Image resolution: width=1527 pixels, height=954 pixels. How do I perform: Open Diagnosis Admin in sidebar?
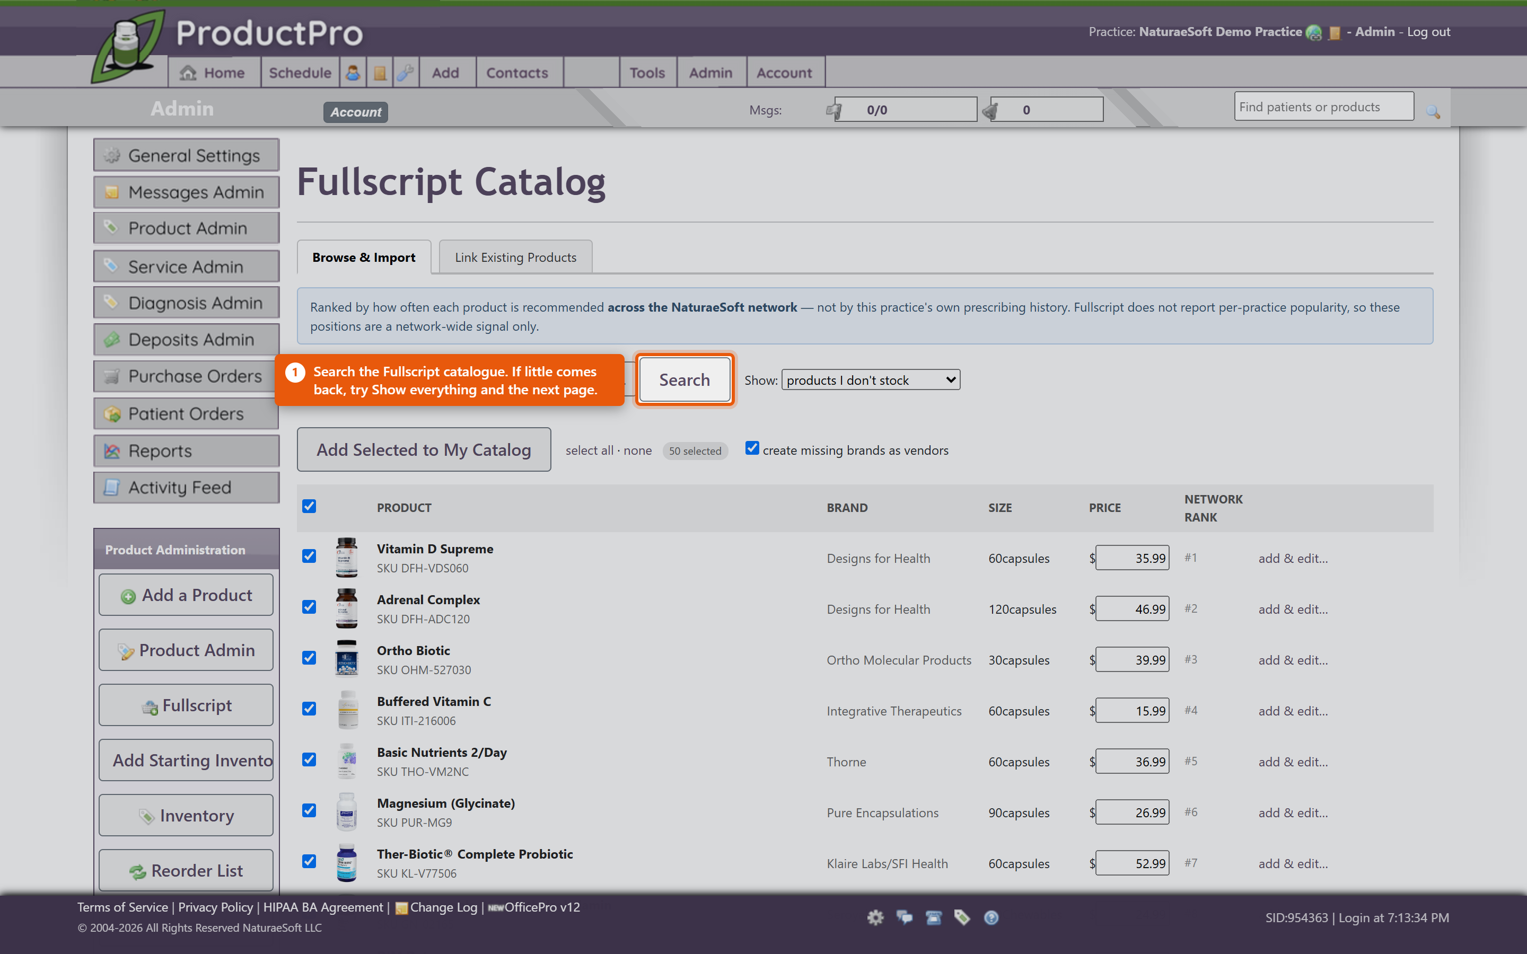(186, 303)
